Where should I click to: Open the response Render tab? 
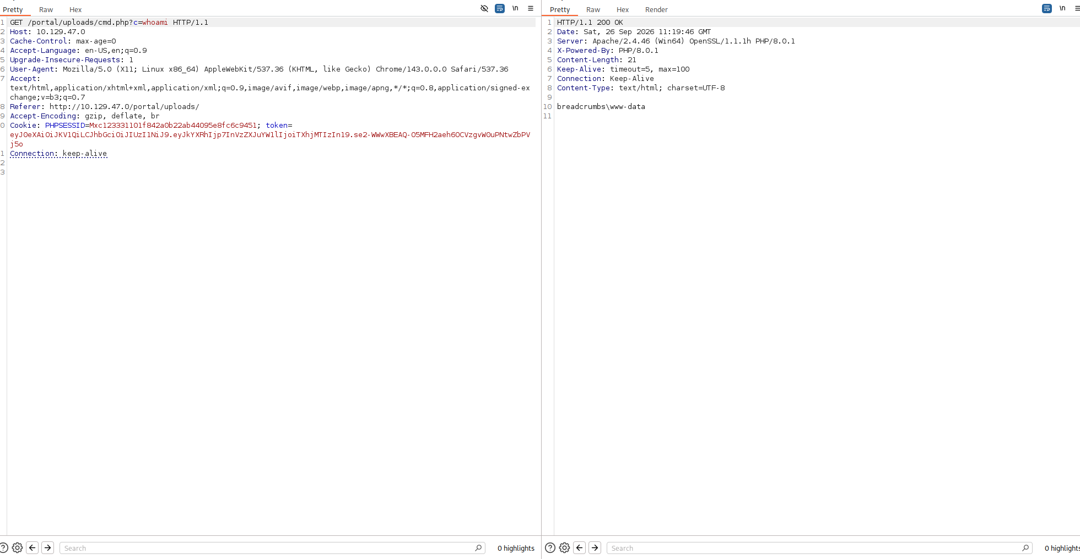point(656,9)
